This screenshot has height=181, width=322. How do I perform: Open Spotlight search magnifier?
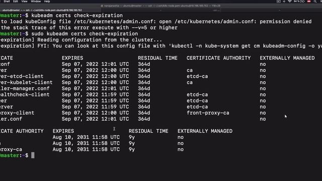(315, 2)
